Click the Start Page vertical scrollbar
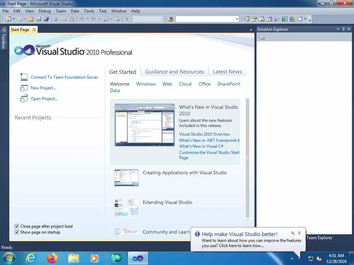The image size is (354, 265). (x=248, y=158)
